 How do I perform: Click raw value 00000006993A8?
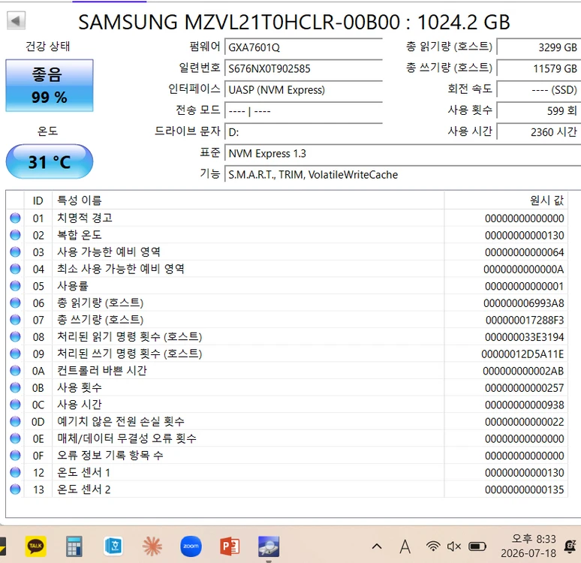[x=523, y=303]
